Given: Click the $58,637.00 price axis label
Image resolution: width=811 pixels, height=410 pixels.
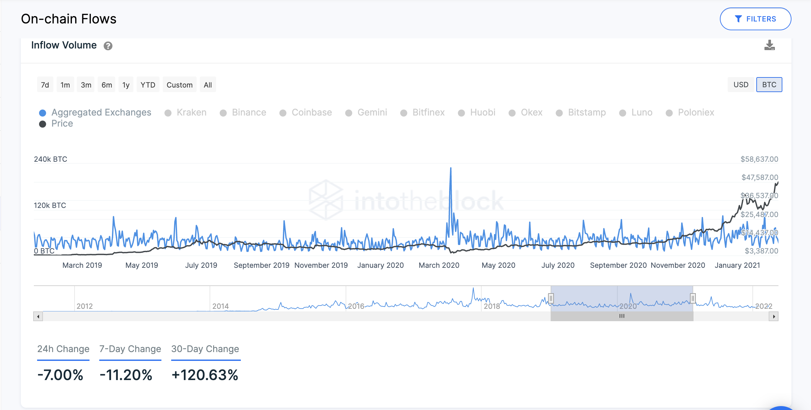Looking at the screenshot, I should point(760,159).
